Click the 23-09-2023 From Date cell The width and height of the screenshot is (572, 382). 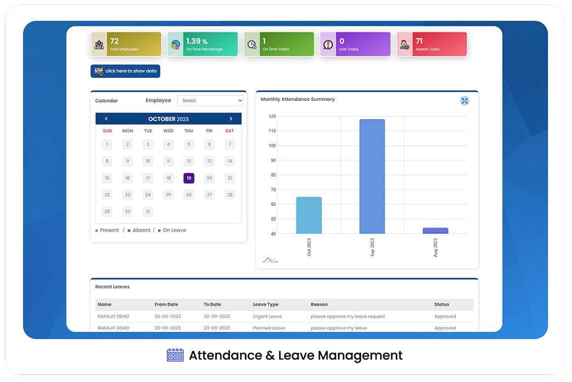(167, 328)
